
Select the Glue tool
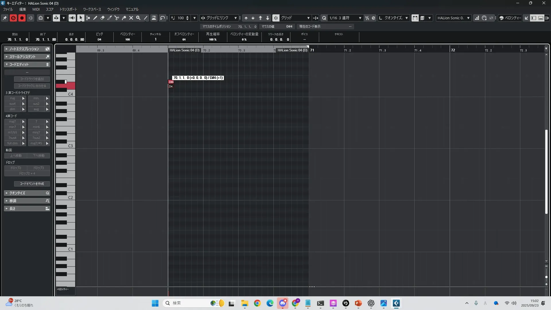click(x=124, y=18)
